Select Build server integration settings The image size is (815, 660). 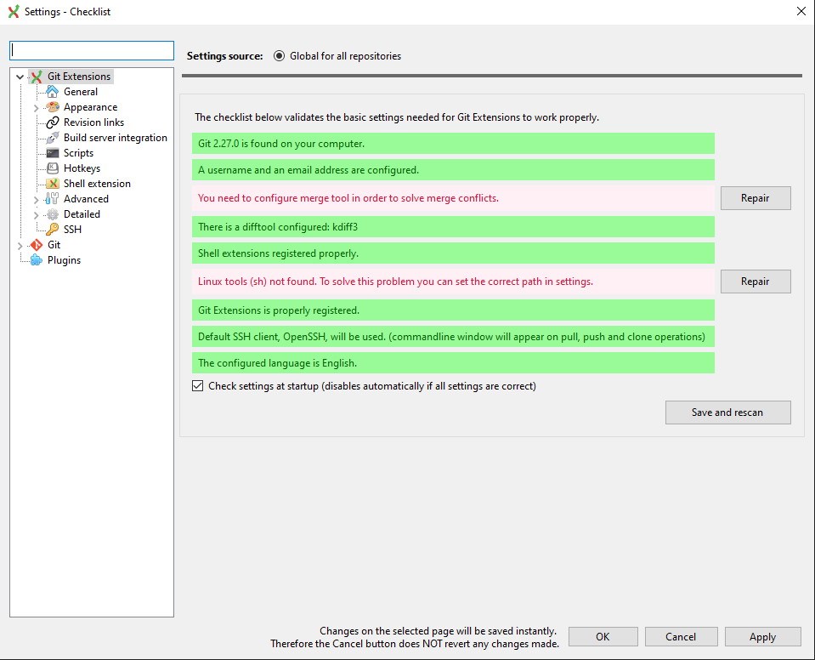[x=53, y=137]
